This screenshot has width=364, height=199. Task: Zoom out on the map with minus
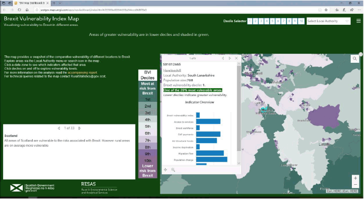pyautogui.click(x=356, y=185)
